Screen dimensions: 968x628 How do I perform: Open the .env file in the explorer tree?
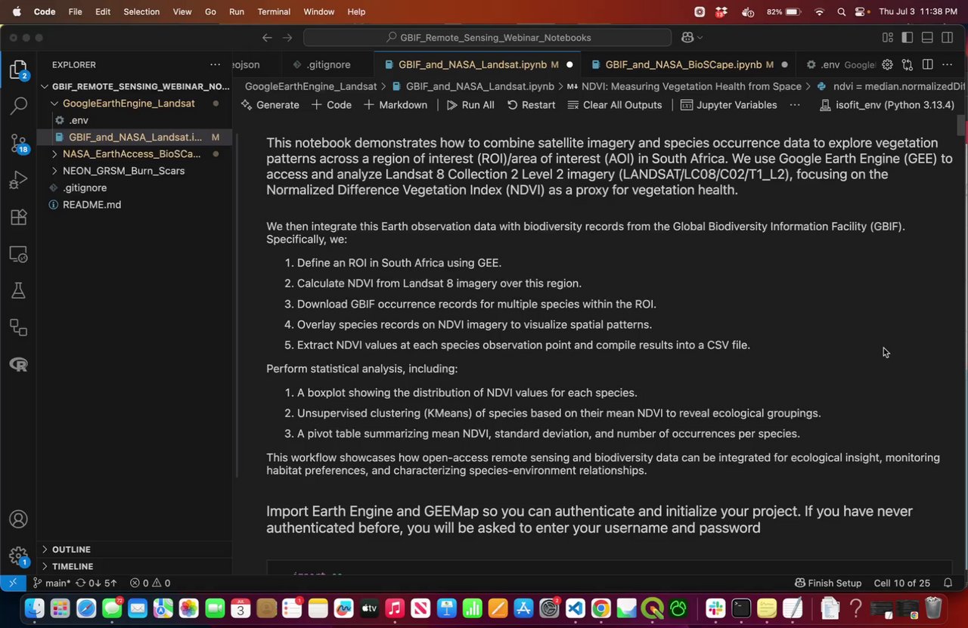tap(135, 120)
